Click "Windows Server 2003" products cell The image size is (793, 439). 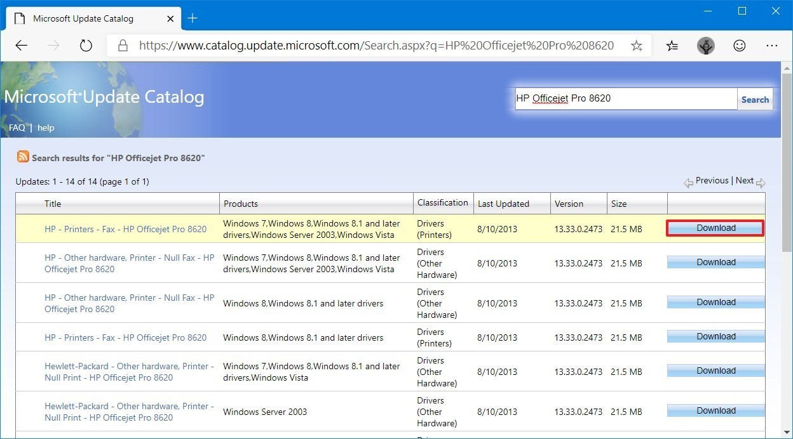pyautogui.click(x=265, y=412)
